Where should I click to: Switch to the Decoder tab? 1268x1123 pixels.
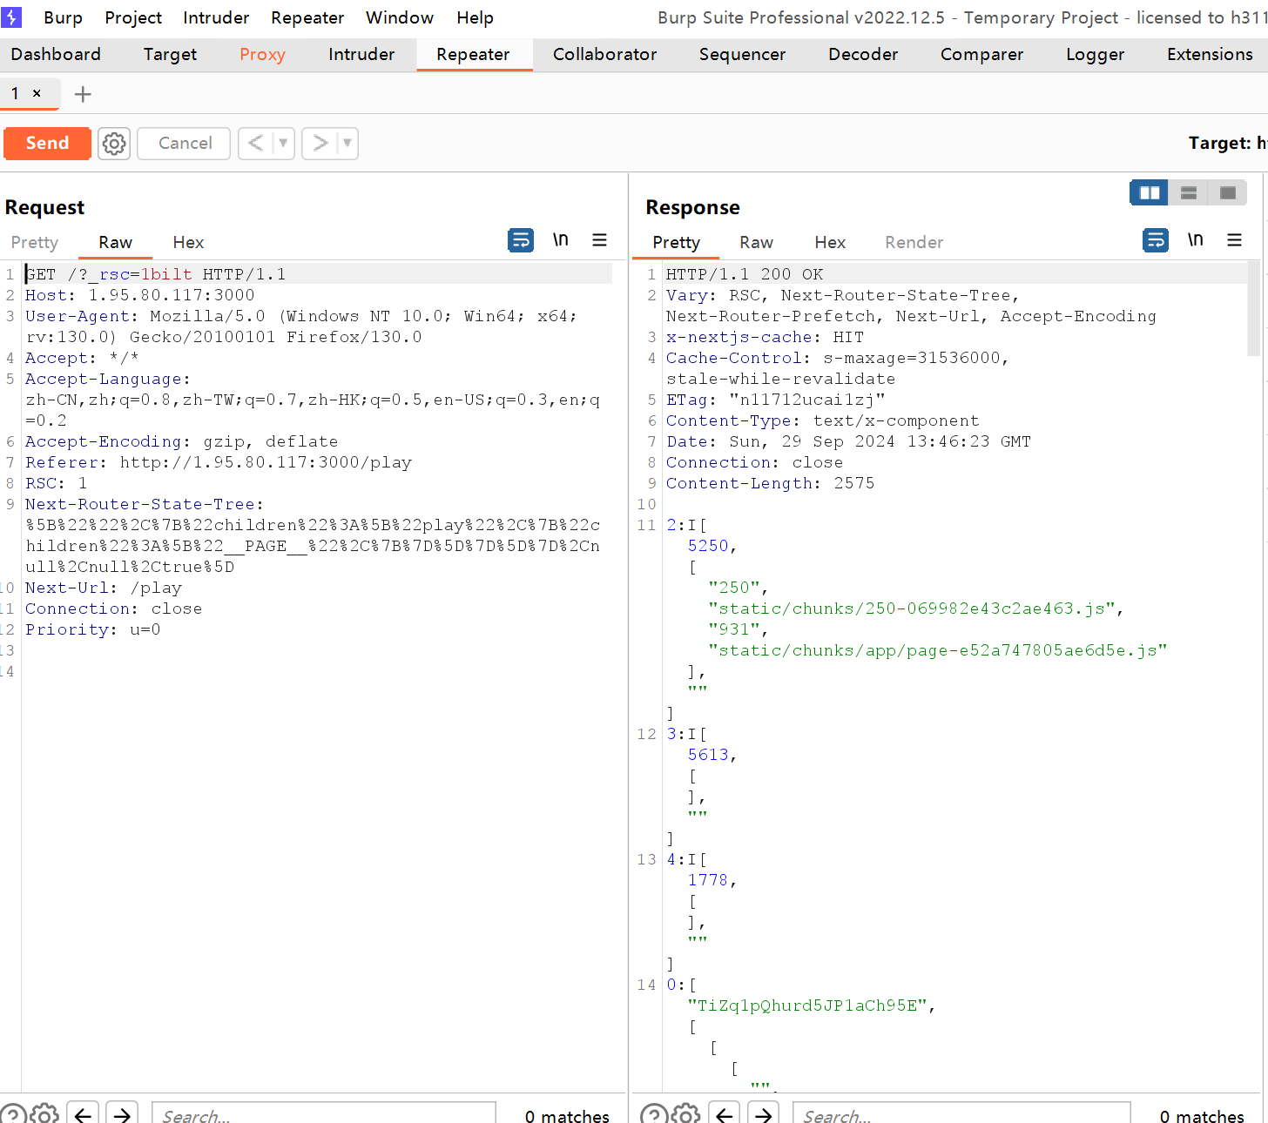tap(863, 54)
